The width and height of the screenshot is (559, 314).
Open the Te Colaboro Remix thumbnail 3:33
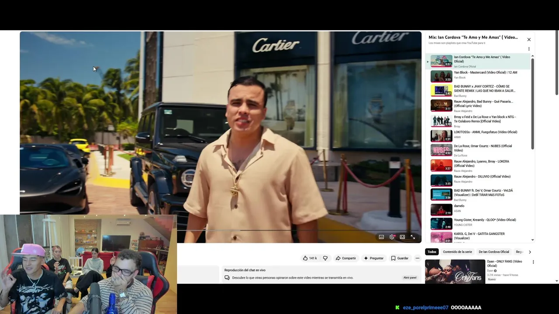[442, 121]
